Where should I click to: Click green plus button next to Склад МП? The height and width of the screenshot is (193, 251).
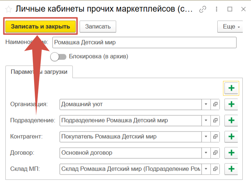tap(231, 169)
